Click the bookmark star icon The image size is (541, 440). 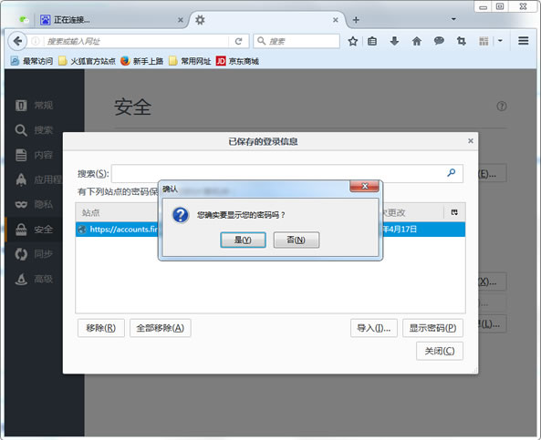tap(353, 41)
